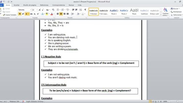Apply strikethrough formatting
The image size is (183, 103).
coord(31,14)
